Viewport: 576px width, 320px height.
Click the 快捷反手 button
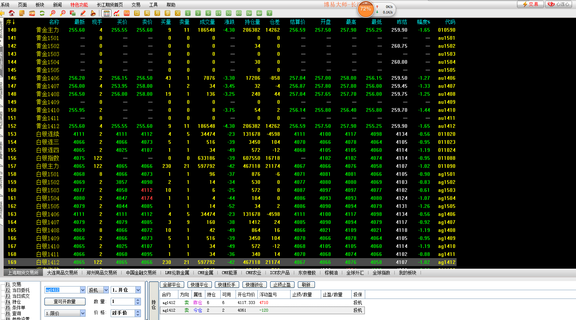[227, 285]
